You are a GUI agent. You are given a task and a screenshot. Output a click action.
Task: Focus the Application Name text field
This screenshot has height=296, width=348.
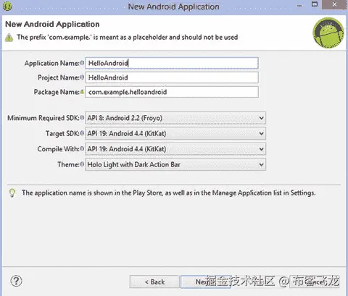(x=172, y=63)
